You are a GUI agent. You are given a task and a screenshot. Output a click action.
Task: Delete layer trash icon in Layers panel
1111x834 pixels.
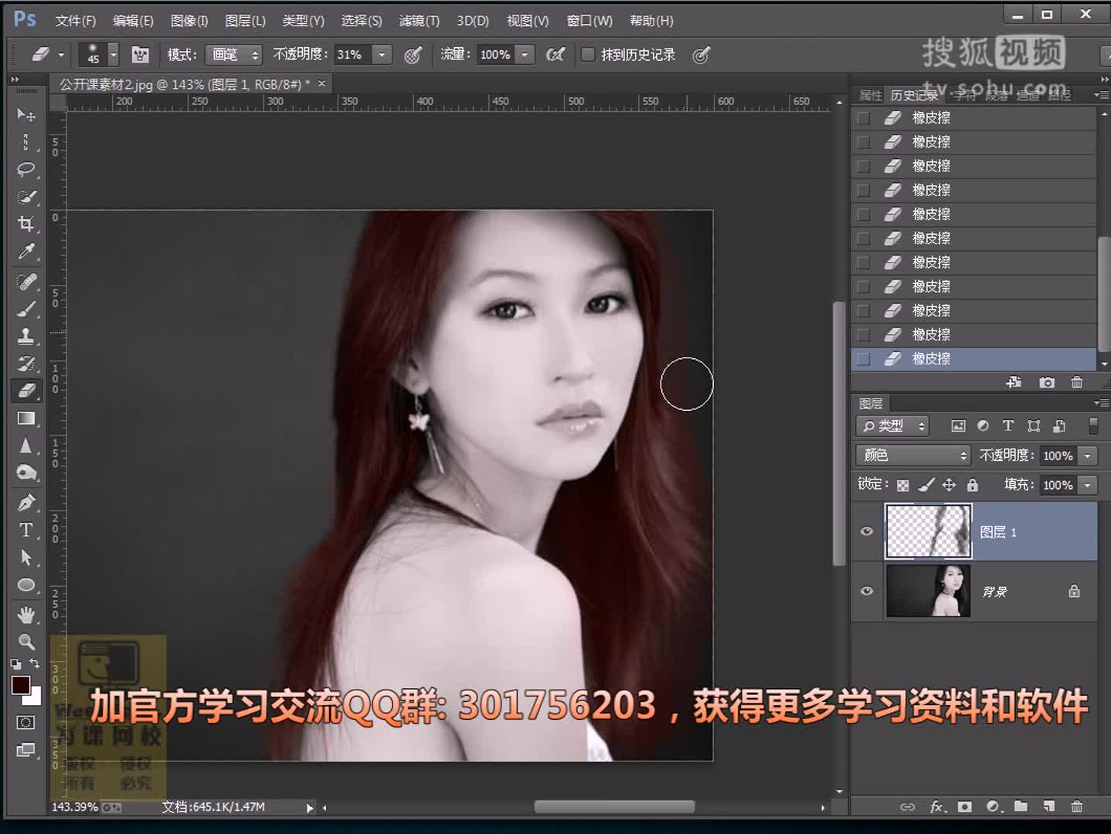click(1076, 806)
